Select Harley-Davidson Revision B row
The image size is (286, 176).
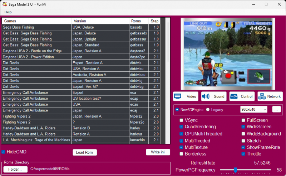(x=81, y=128)
